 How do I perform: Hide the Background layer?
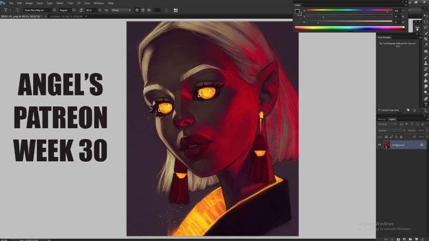(x=380, y=145)
